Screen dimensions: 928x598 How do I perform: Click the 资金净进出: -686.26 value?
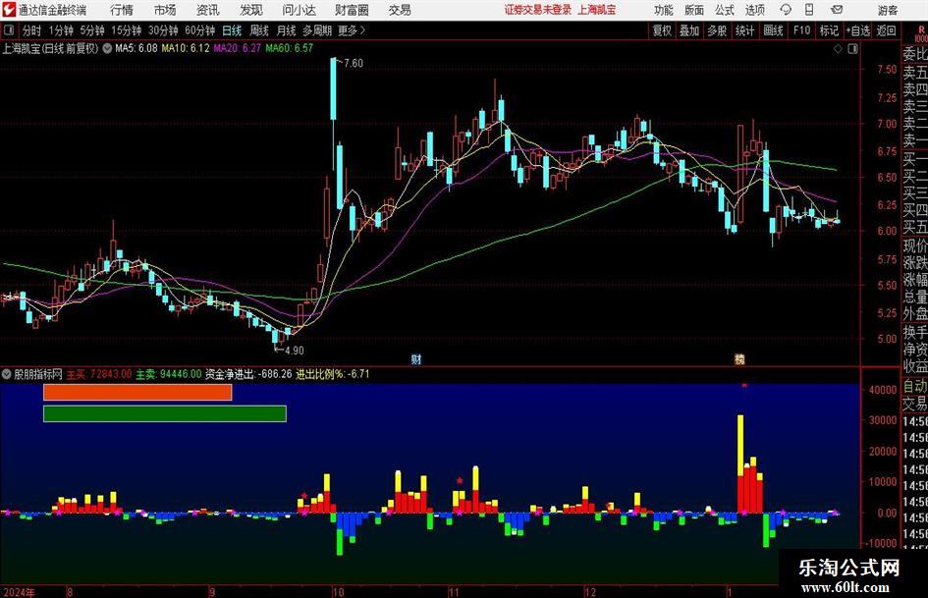pyautogui.click(x=248, y=374)
